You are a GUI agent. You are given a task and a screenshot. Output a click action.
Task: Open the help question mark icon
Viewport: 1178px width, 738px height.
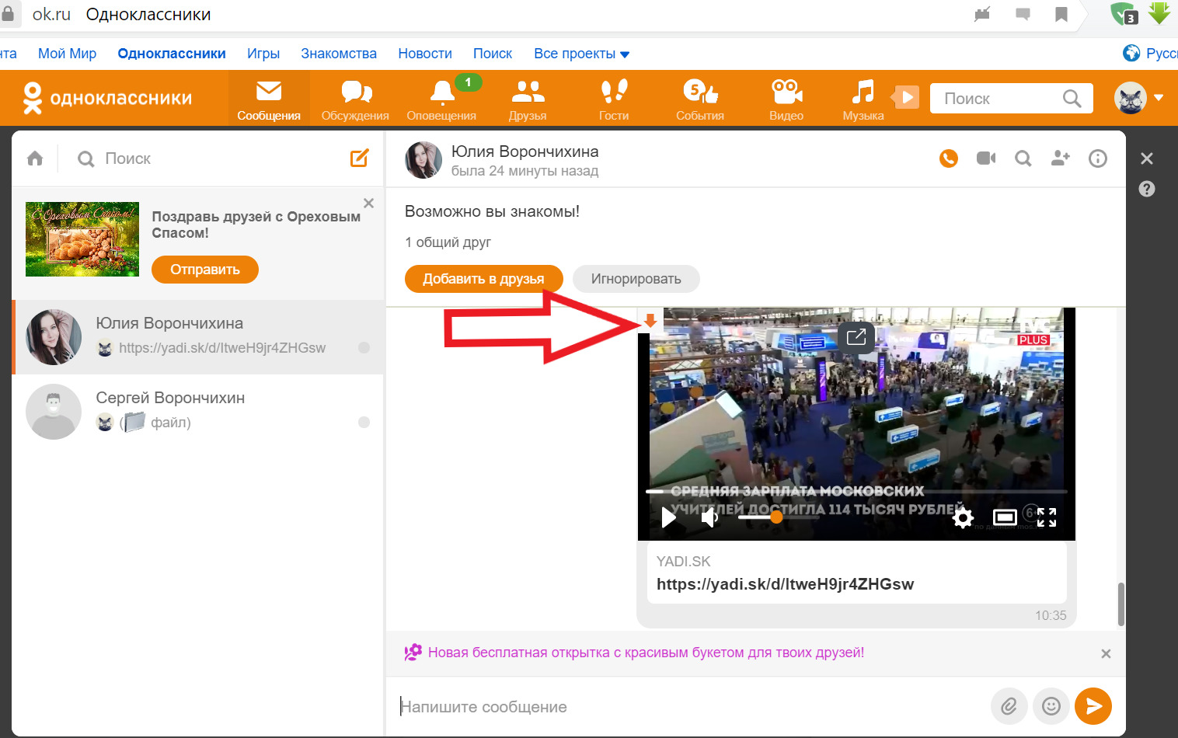(x=1147, y=189)
